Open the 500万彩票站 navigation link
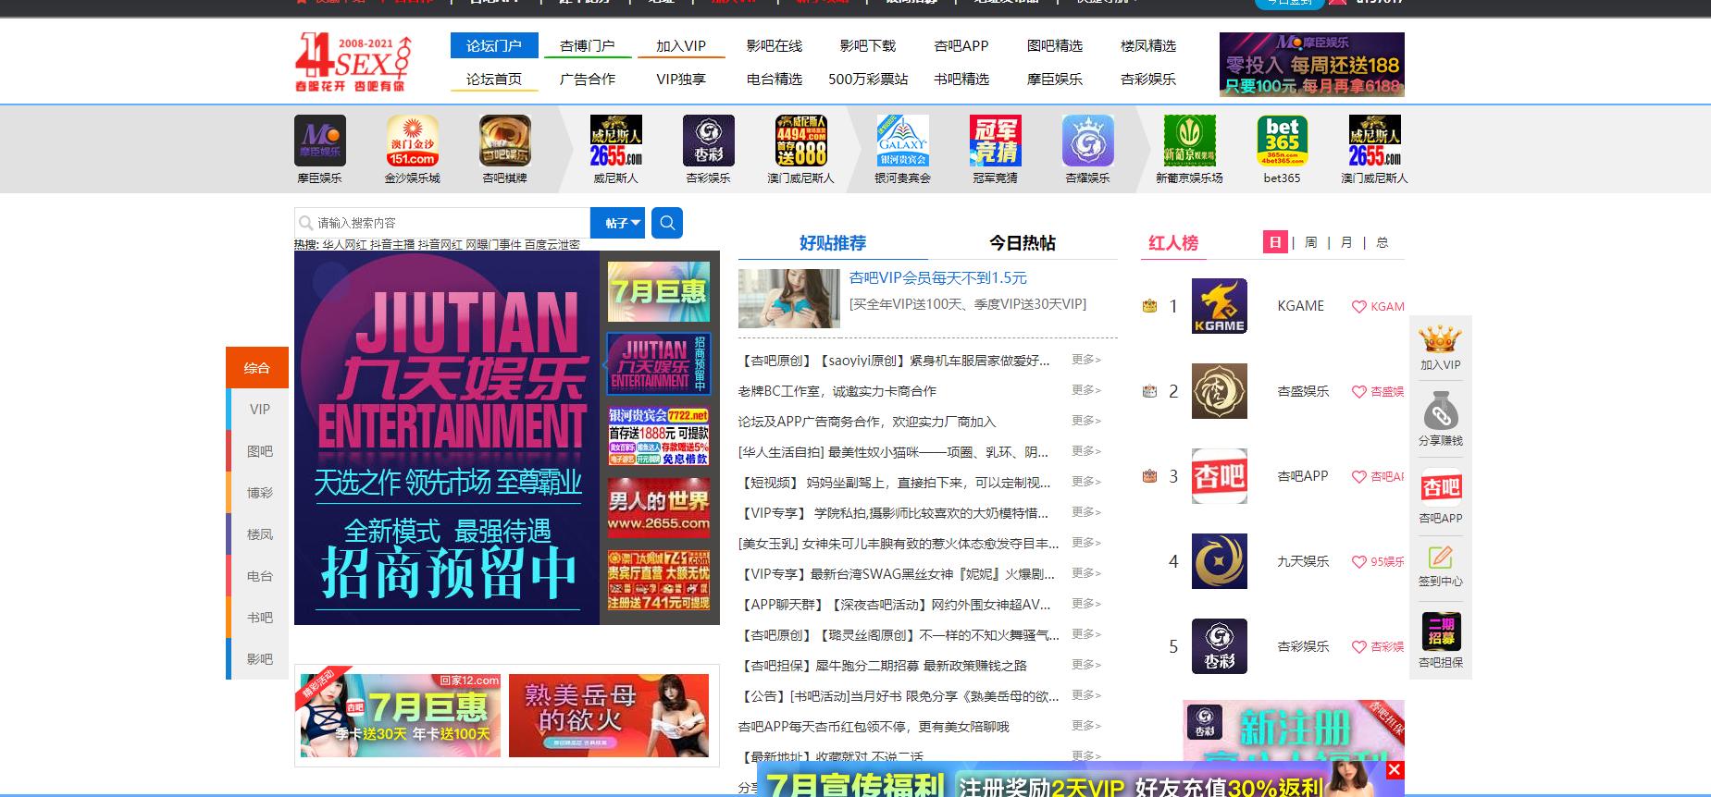Image resolution: width=1711 pixels, height=797 pixels. coord(868,80)
